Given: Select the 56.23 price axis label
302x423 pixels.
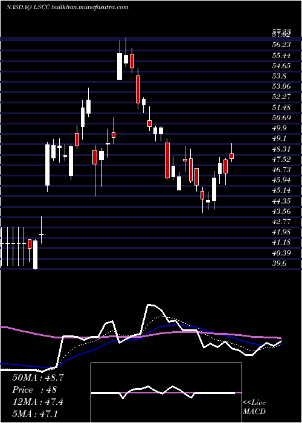Looking at the screenshot, I should [x=281, y=45].
